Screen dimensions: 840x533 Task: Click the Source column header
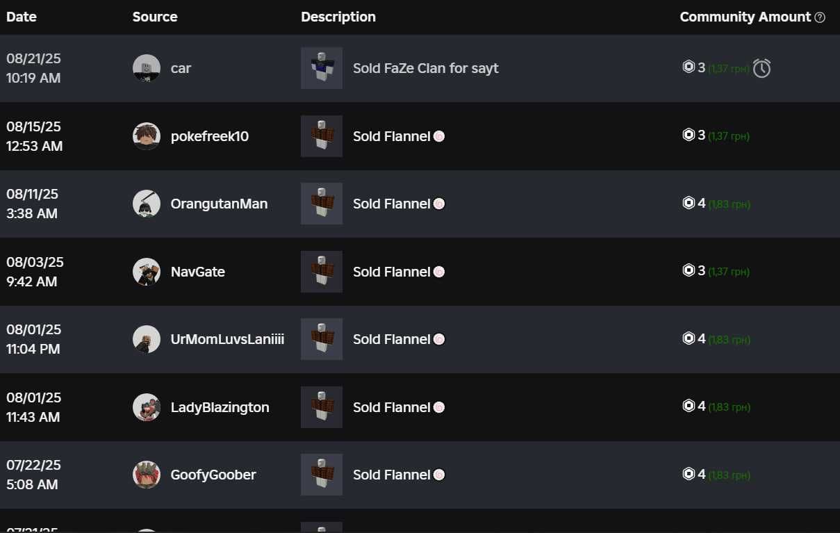pos(155,17)
